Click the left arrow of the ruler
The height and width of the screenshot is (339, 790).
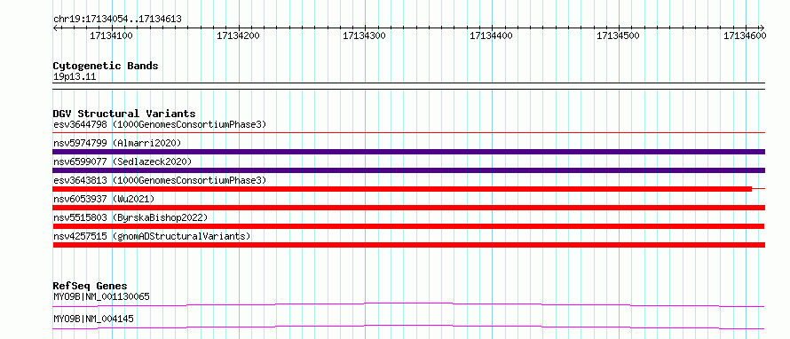[56, 28]
